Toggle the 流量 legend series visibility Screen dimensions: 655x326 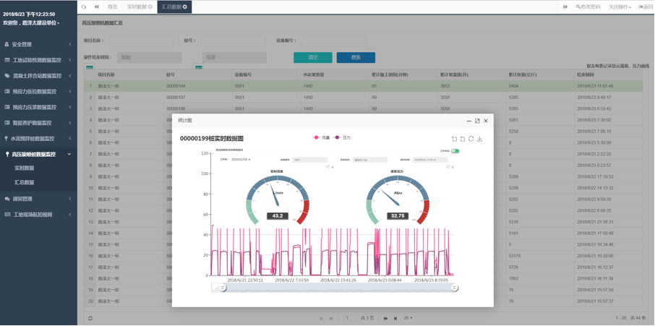pos(321,137)
